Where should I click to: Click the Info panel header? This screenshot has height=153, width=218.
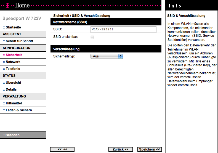[192, 6]
